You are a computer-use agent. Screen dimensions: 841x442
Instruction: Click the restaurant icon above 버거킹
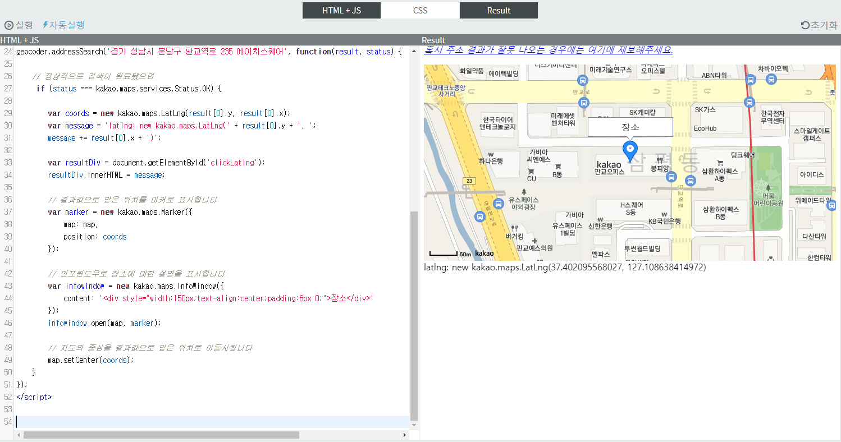coord(514,228)
